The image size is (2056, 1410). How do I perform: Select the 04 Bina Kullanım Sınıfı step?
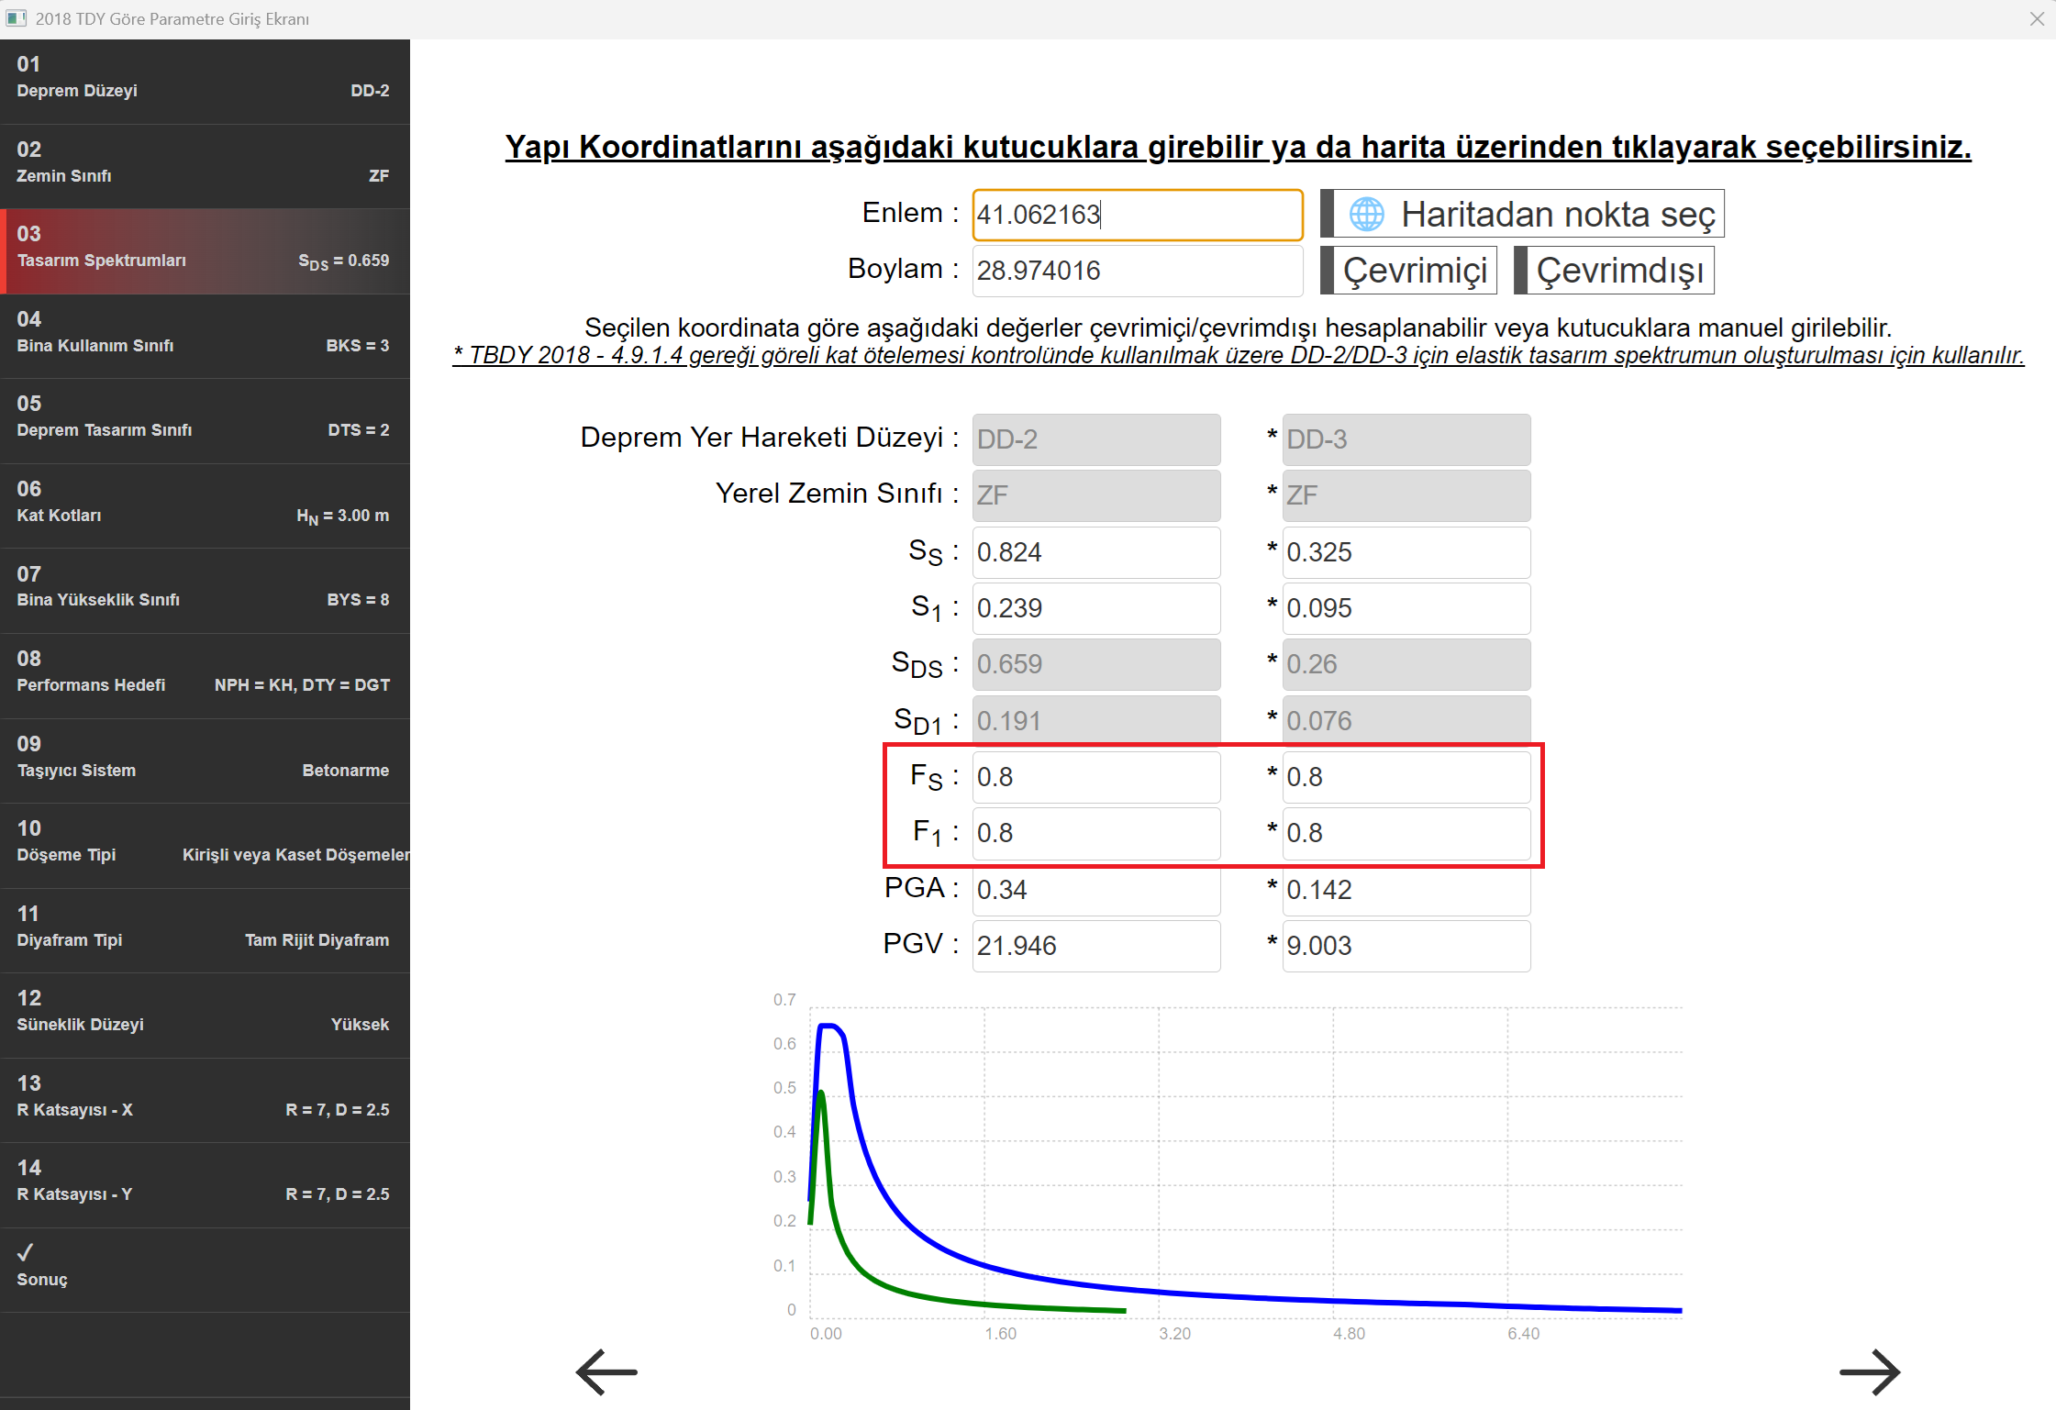coord(204,334)
